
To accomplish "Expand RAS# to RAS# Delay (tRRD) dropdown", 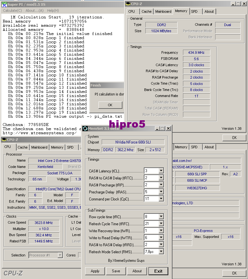I will 161,244.
